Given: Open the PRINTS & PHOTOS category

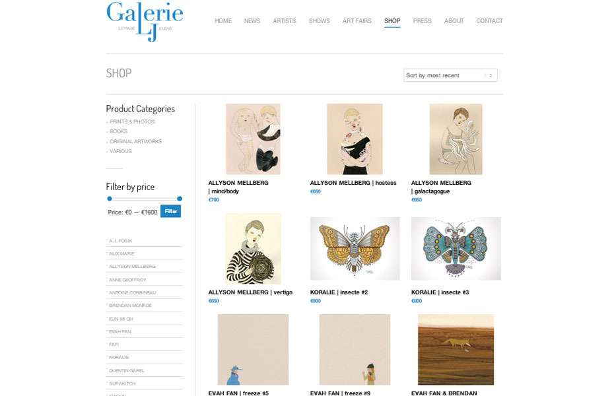Looking at the screenshot, I should [132, 121].
